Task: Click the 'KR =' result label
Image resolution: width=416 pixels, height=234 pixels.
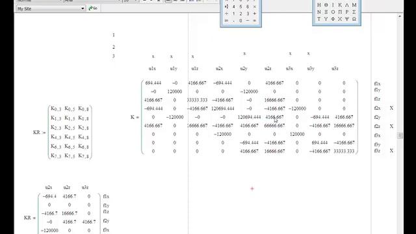Action: 29,218
